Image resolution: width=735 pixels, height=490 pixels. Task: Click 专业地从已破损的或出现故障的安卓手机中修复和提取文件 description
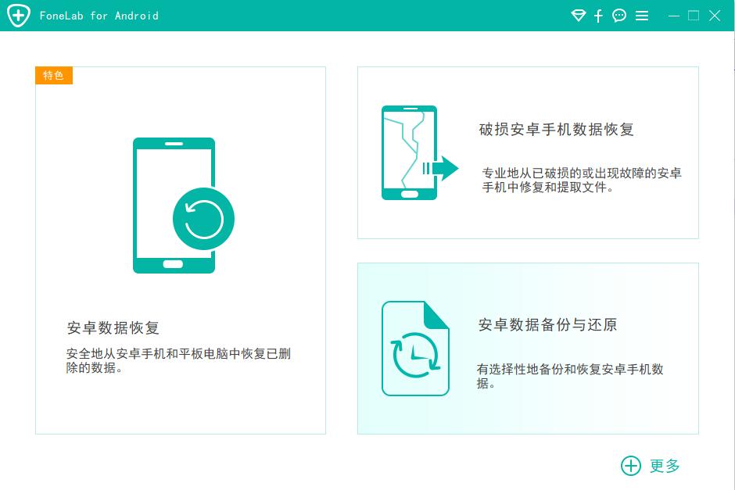(582, 180)
